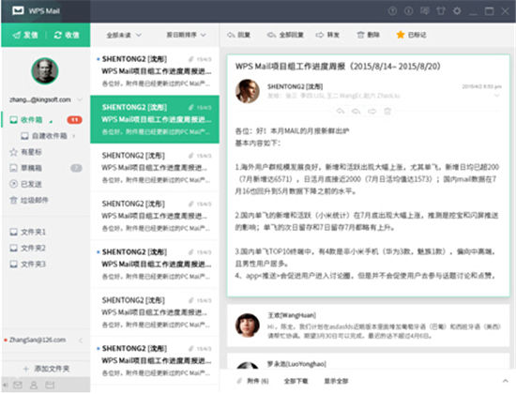Click the circled Y icon in title bar
Image resolution: width=516 pixels, height=394 pixels.
392,11
